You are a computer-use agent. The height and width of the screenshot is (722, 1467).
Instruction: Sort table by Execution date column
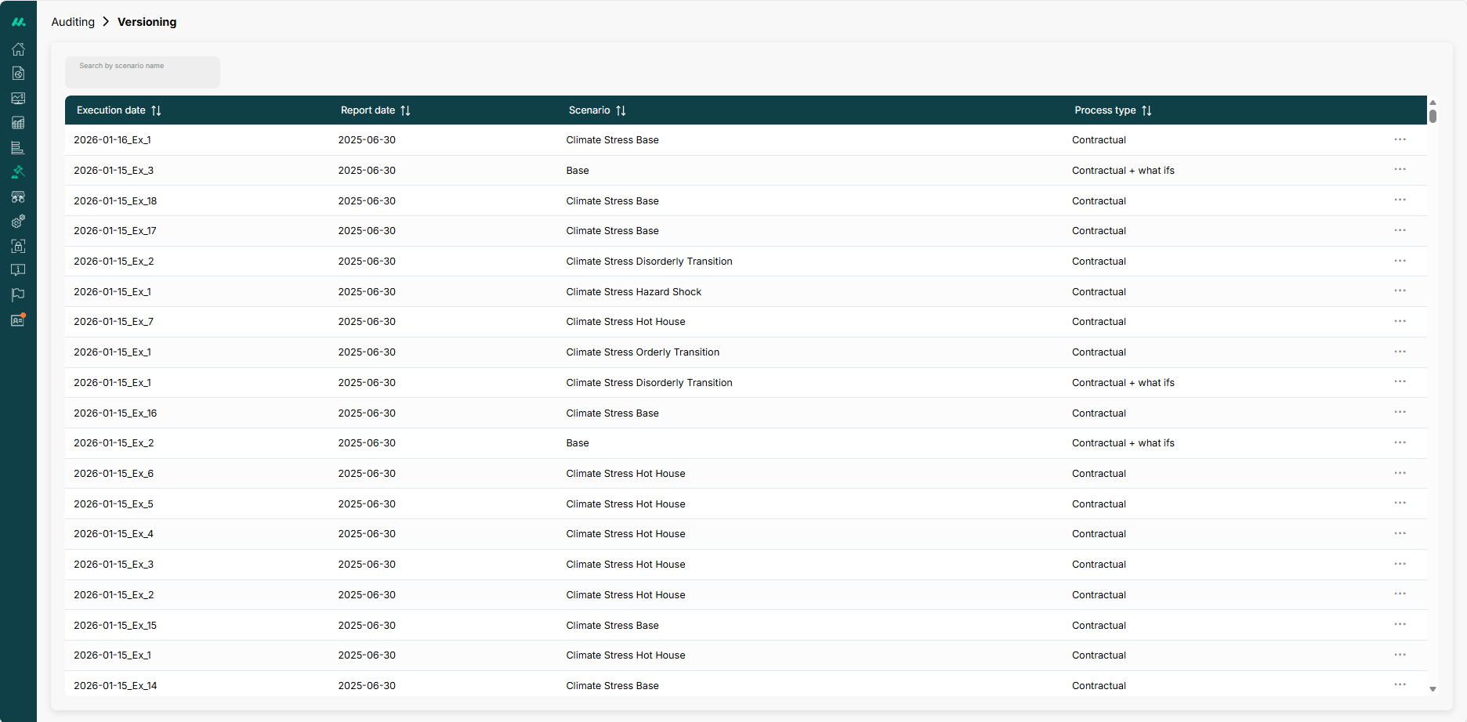[156, 110]
